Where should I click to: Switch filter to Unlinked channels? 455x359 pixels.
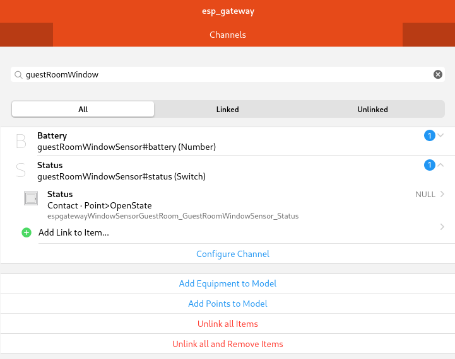[372, 109]
